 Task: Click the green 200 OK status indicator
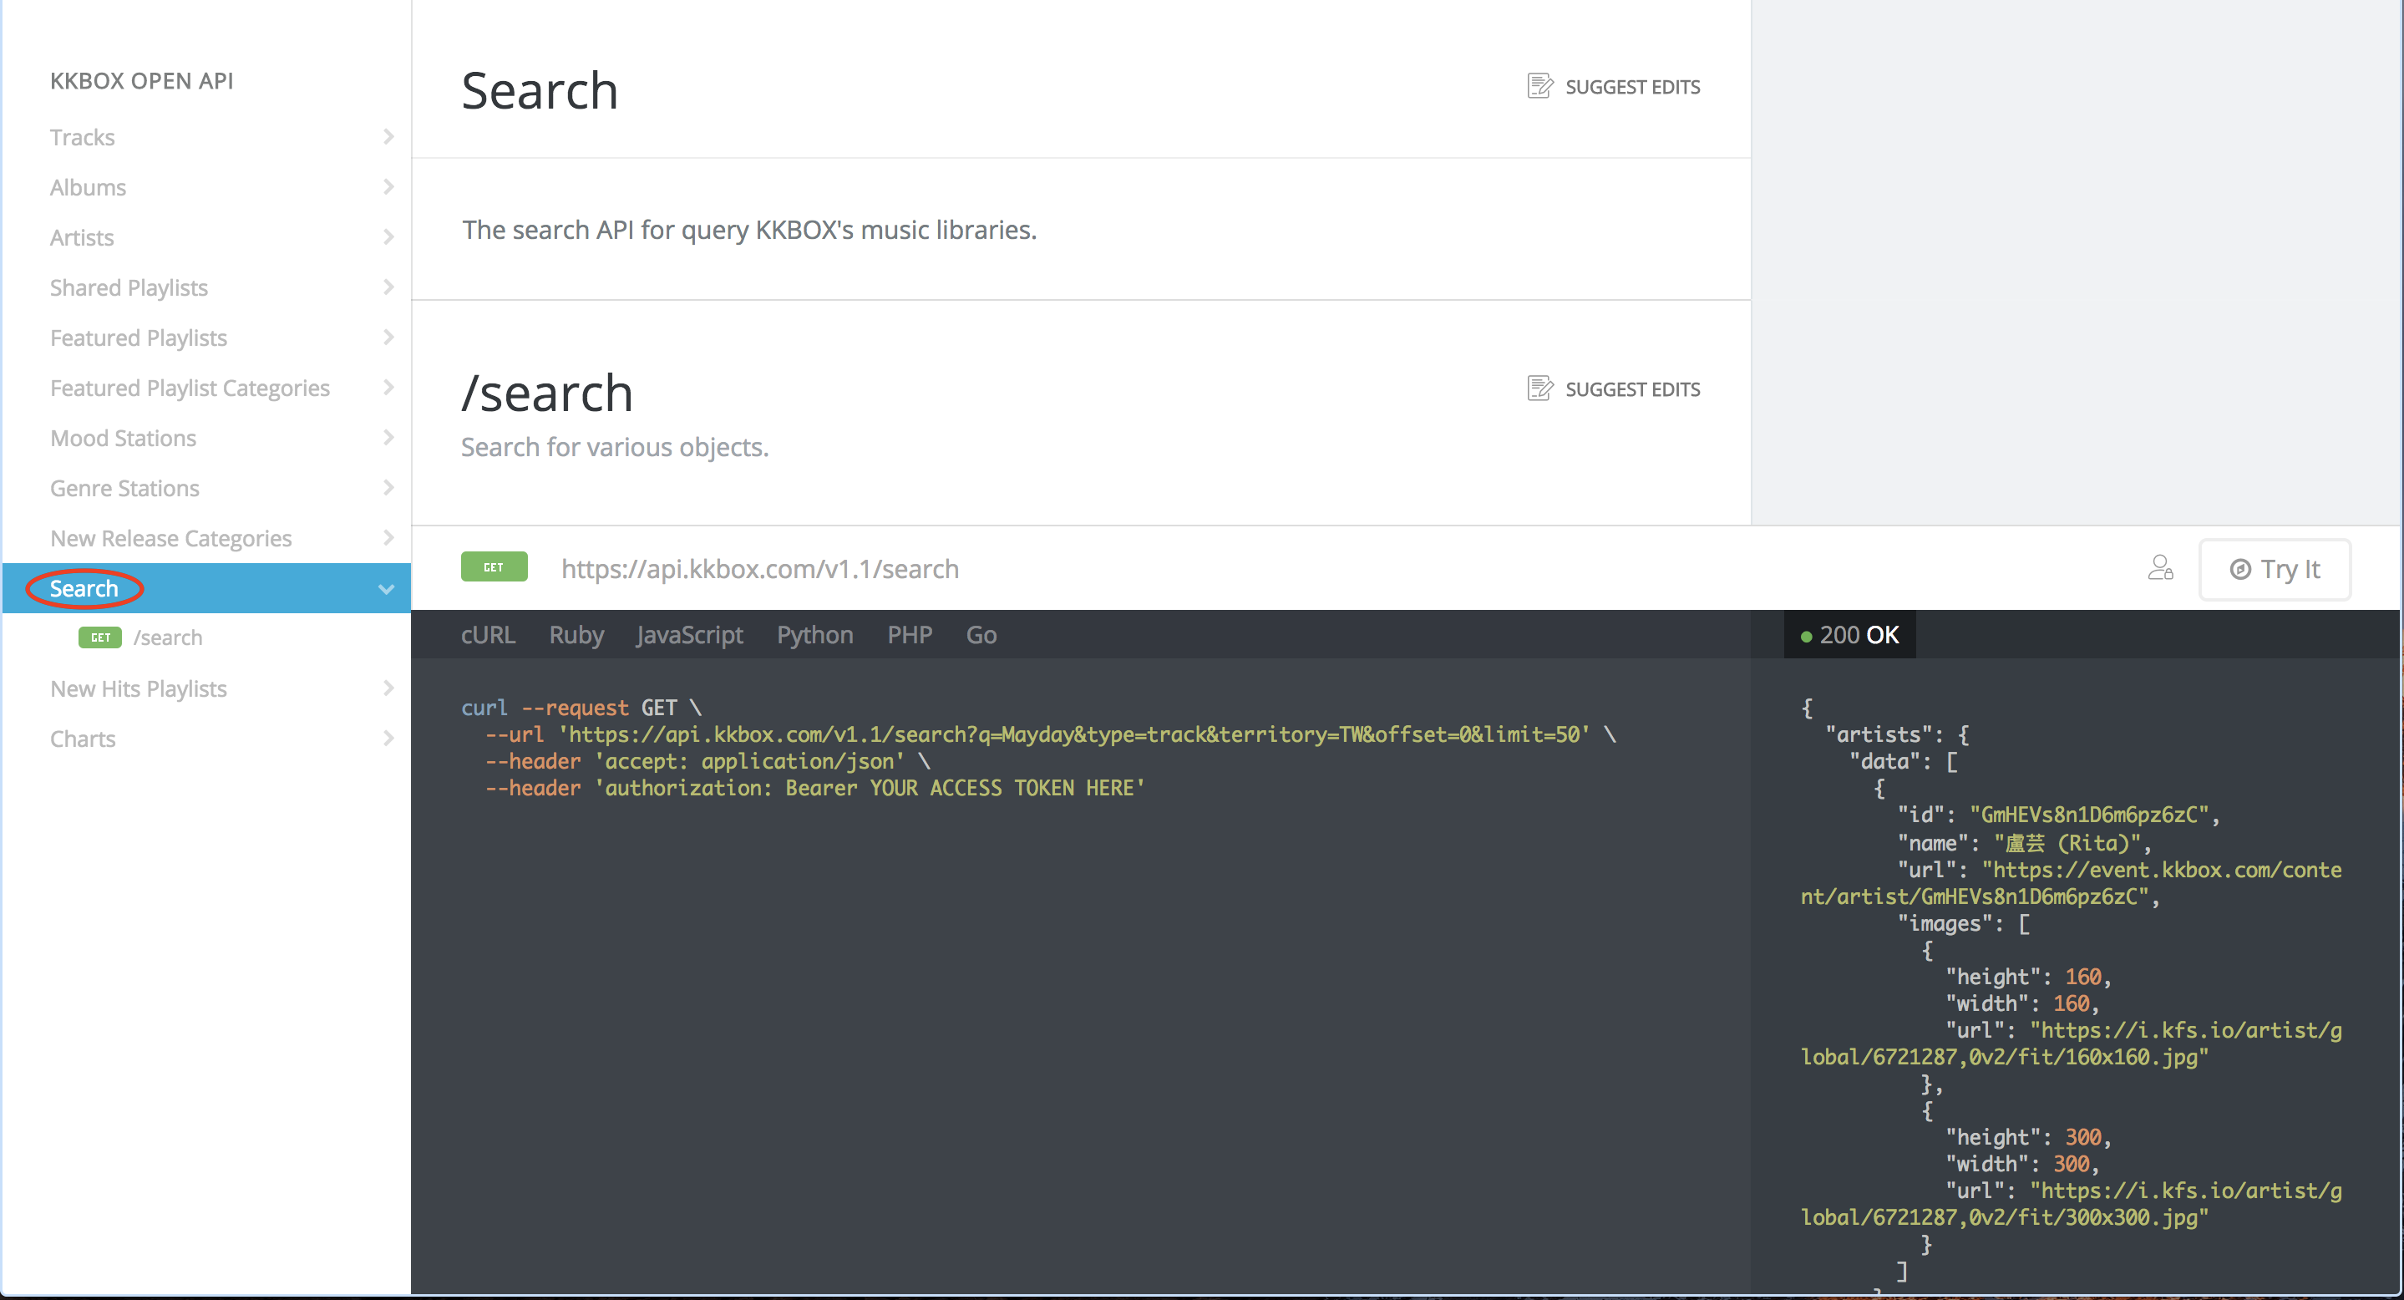click(x=1849, y=633)
